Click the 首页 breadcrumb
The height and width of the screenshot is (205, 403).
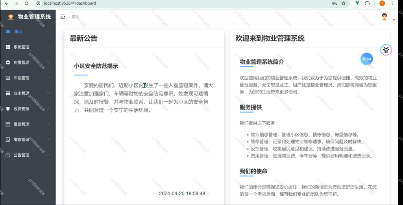(76, 16)
